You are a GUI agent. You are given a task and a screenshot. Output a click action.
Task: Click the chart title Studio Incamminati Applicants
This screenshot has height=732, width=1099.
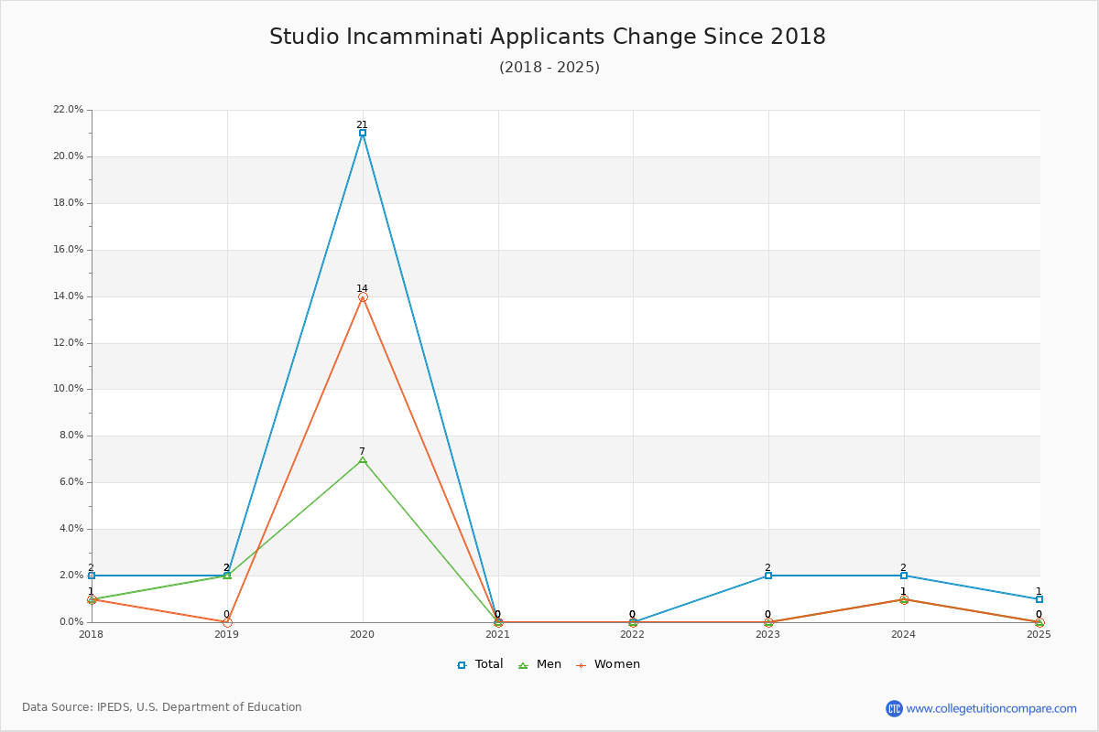(548, 37)
